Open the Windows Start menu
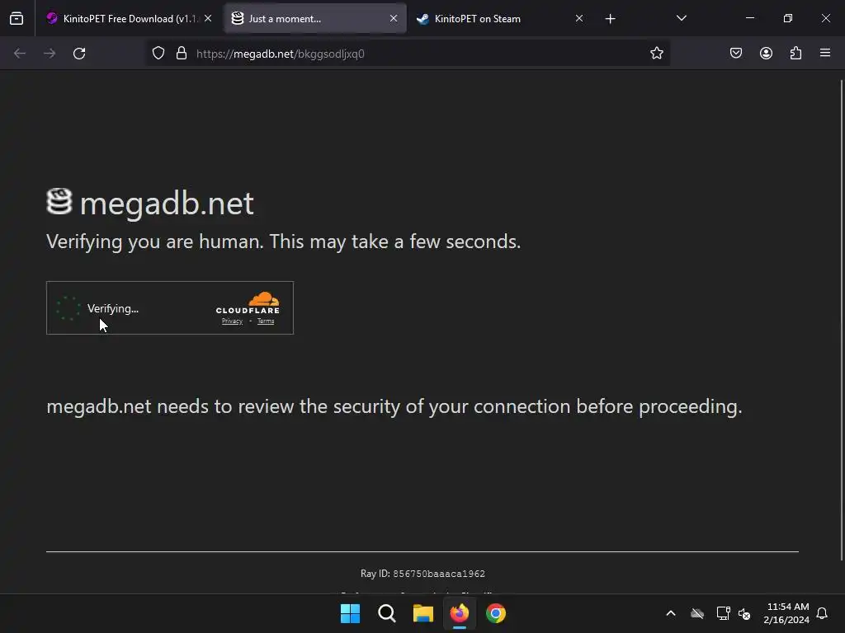Screen dimensions: 845x633 (x=350, y=613)
